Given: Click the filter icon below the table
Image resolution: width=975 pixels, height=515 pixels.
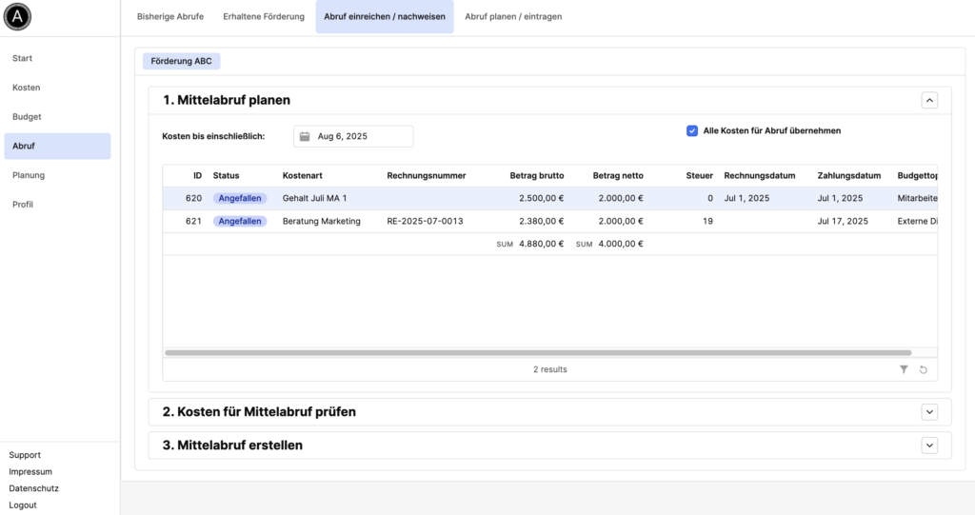Looking at the screenshot, I should point(904,369).
